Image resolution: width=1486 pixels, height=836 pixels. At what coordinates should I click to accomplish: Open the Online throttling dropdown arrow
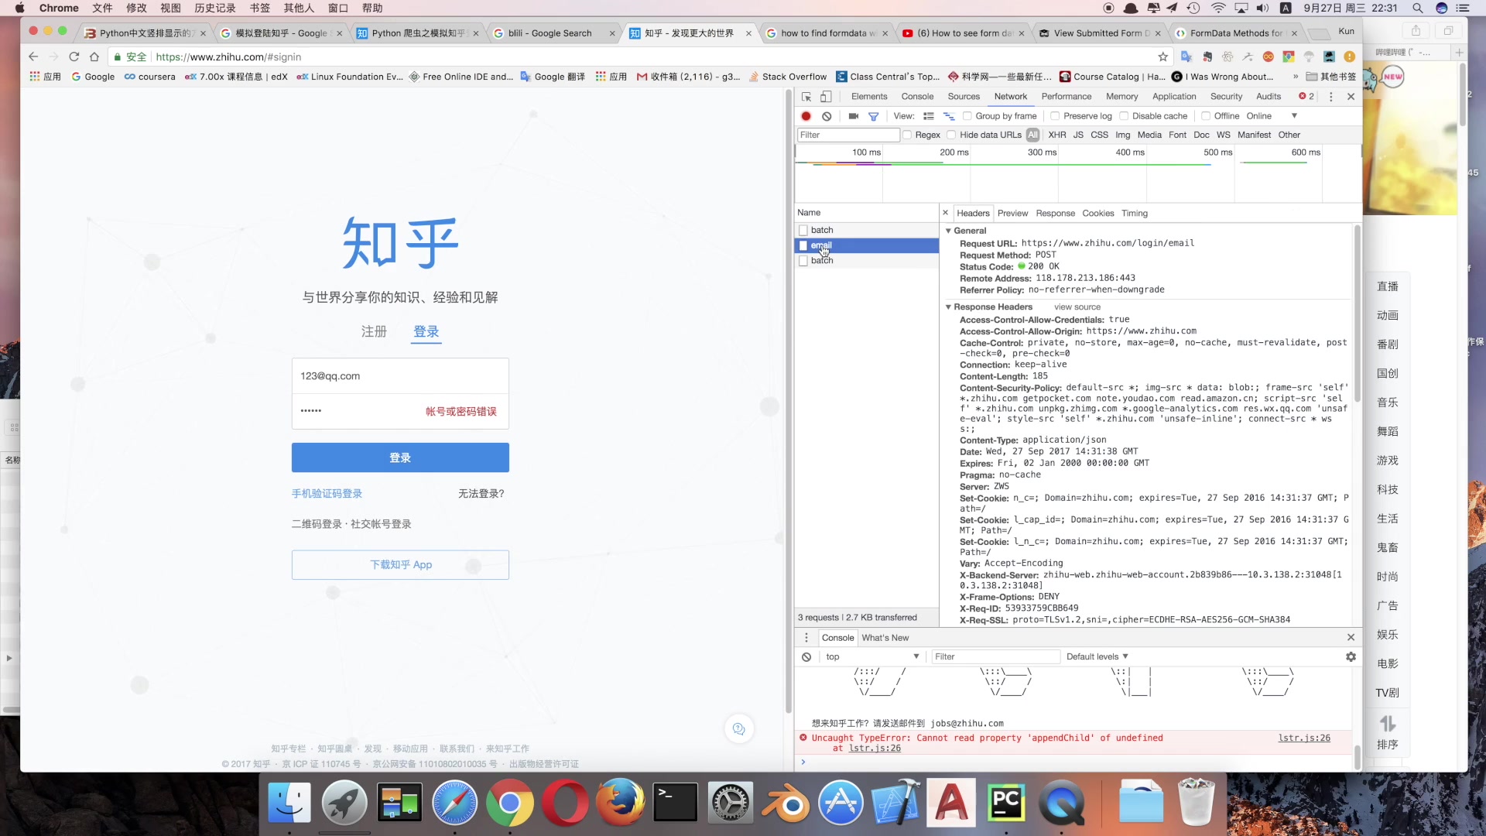tap(1294, 116)
